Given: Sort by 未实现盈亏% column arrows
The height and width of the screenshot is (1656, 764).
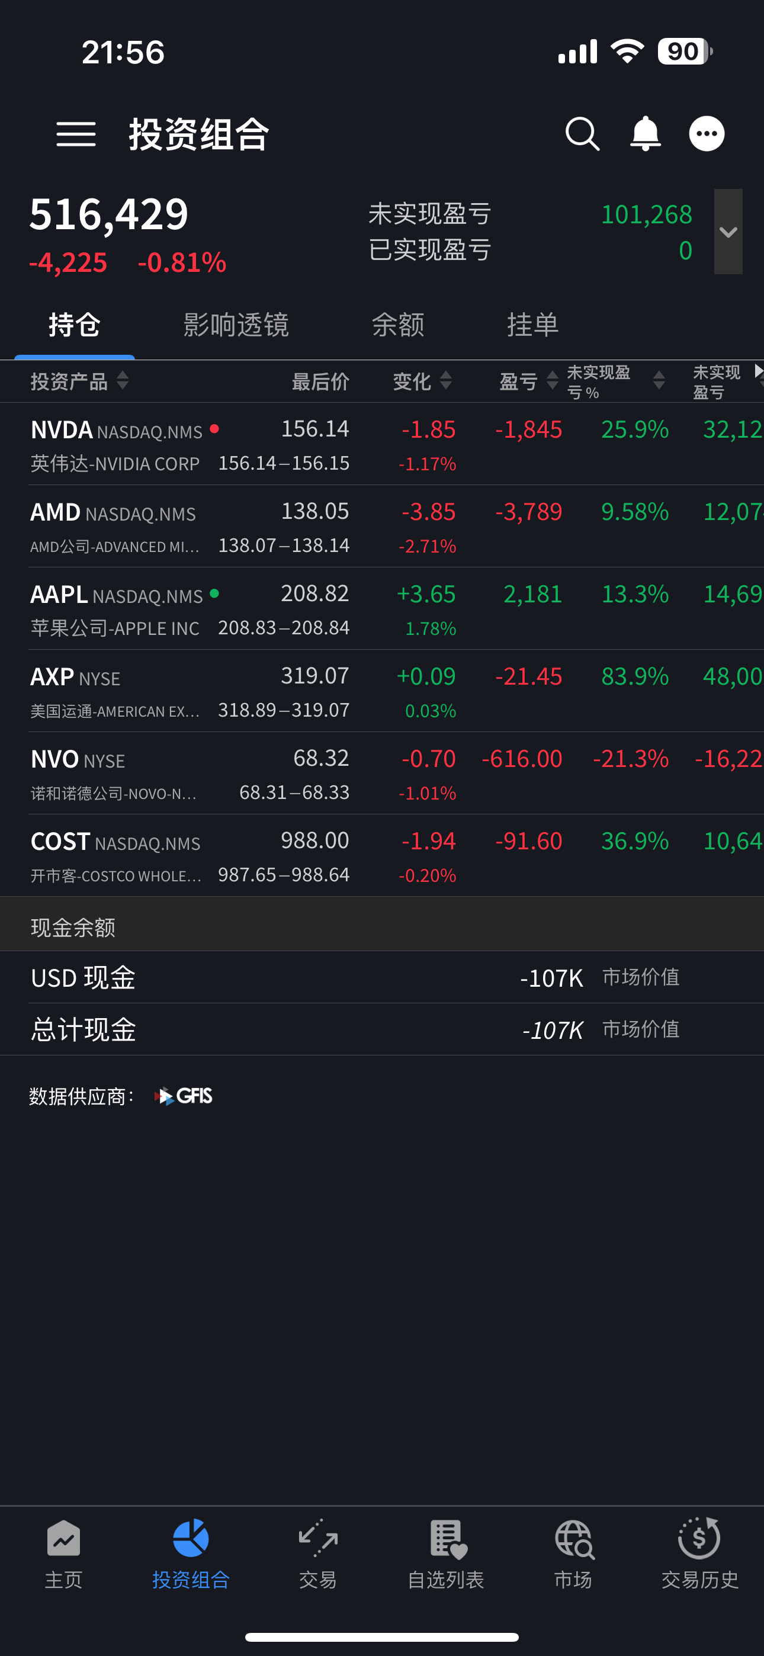Looking at the screenshot, I should point(659,381).
